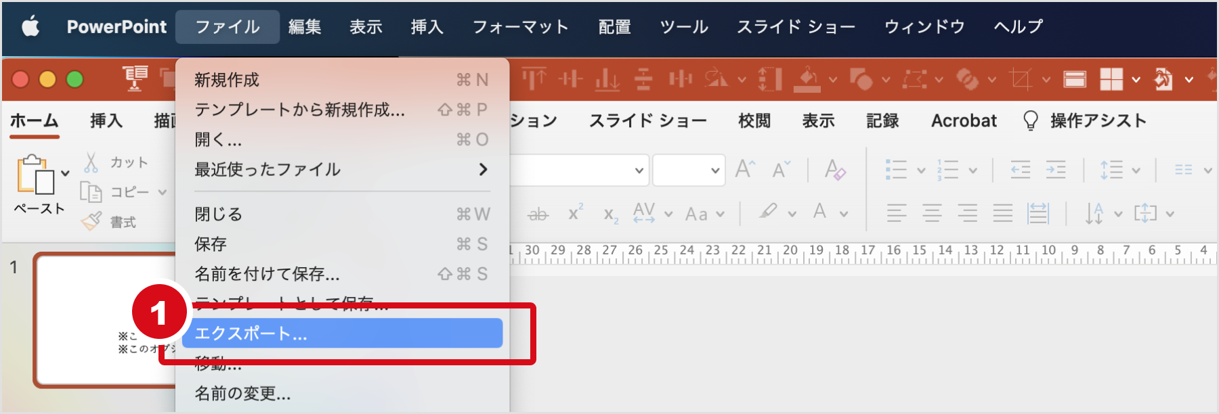1219x414 pixels.
Task: Select Export in the File menu
Action: (x=342, y=333)
